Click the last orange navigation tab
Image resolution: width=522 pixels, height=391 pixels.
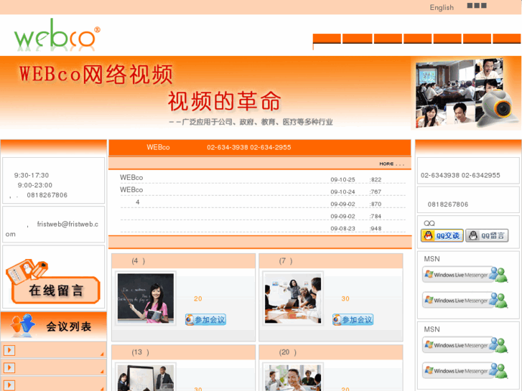tap(506, 39)
